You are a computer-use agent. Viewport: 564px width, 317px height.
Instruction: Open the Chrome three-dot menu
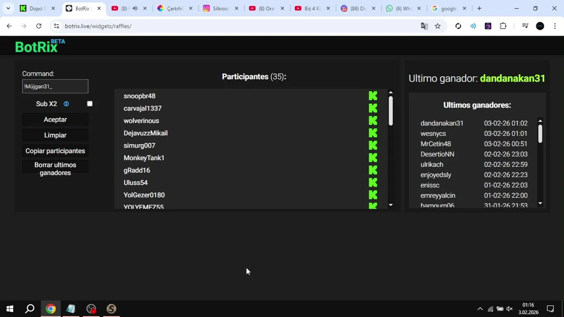(555, 26)
